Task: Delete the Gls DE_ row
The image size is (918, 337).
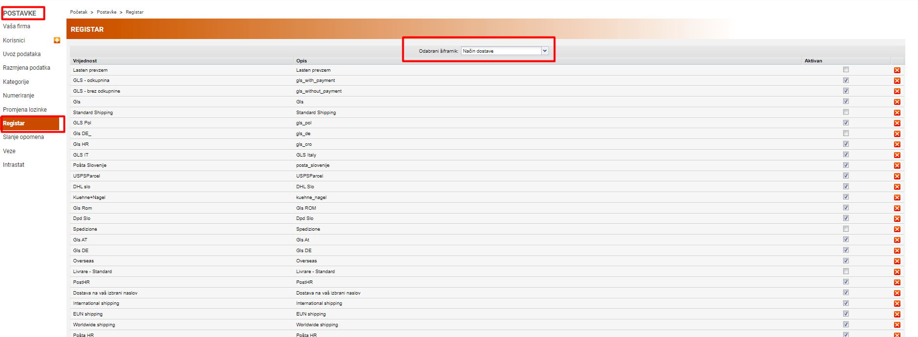Action: click(x=897, y=134)
